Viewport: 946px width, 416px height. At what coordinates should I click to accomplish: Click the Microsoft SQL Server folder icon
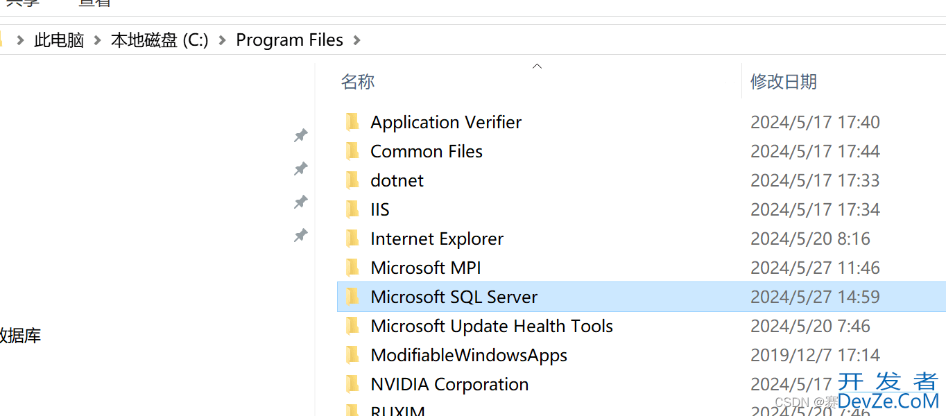tap(352, 297)
